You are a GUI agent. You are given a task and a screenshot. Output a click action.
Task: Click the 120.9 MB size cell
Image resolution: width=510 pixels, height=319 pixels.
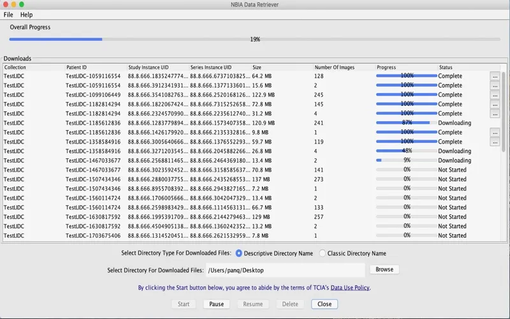tap(263, 123)
